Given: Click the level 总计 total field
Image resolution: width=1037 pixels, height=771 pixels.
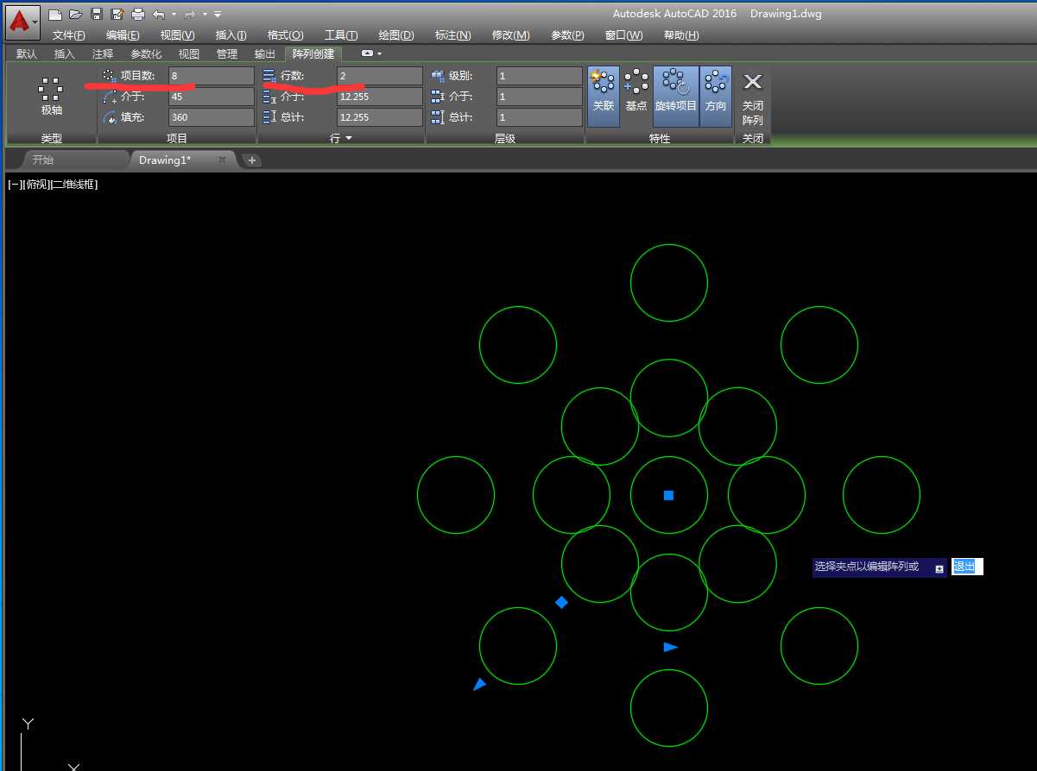Looking at the screenshot, I should click(540, 117).
